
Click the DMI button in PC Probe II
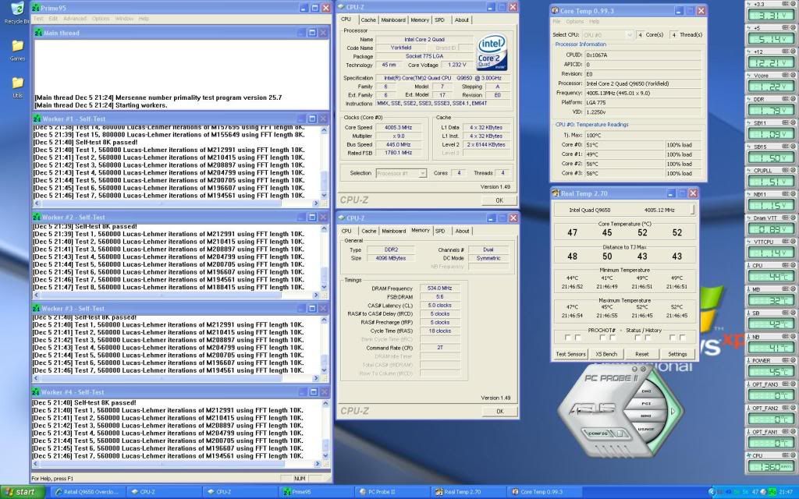pos(645,391)
